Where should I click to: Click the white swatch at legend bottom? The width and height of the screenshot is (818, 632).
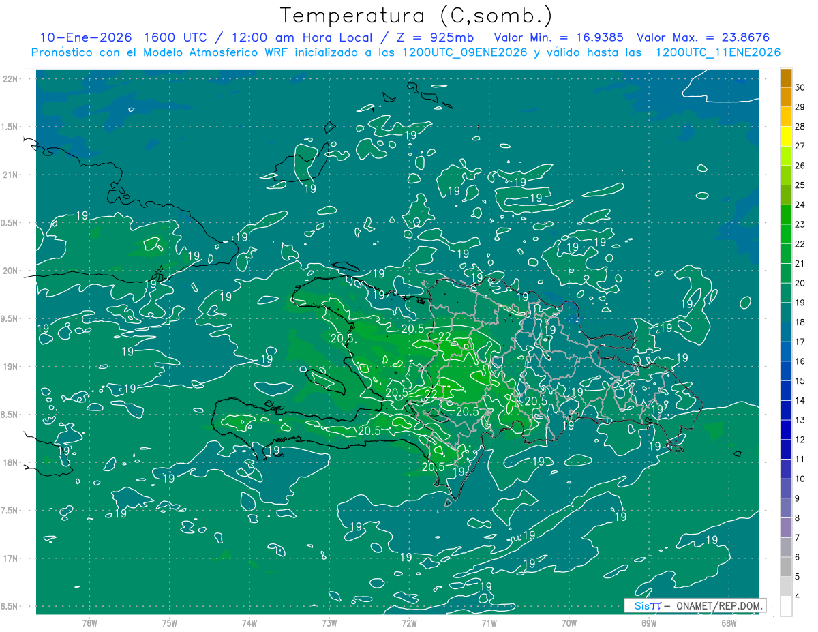786,606
